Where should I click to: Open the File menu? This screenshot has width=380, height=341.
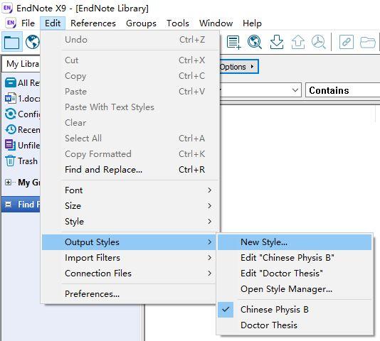[x=28, y=23]
